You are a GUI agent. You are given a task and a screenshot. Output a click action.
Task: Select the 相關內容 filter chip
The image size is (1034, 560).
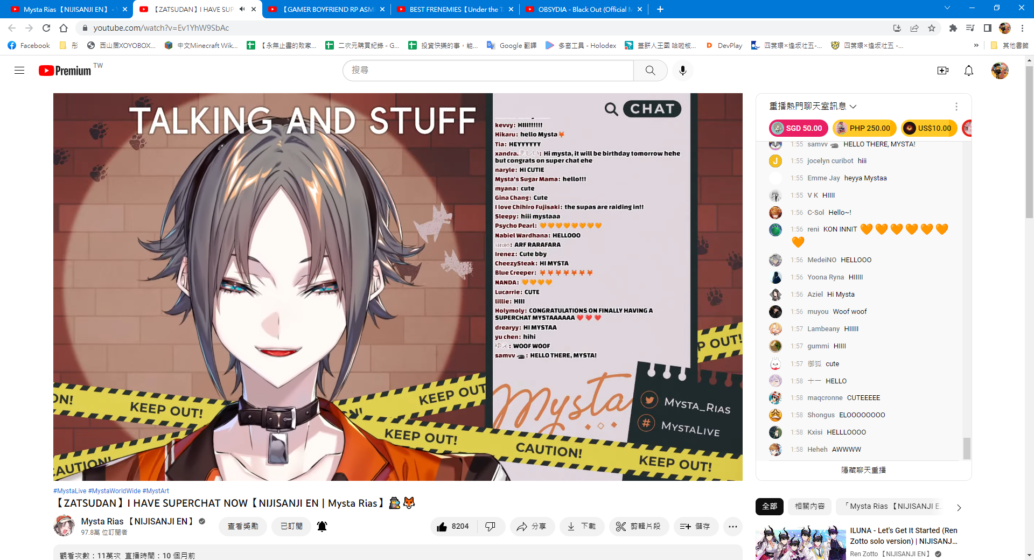point(809,506)
